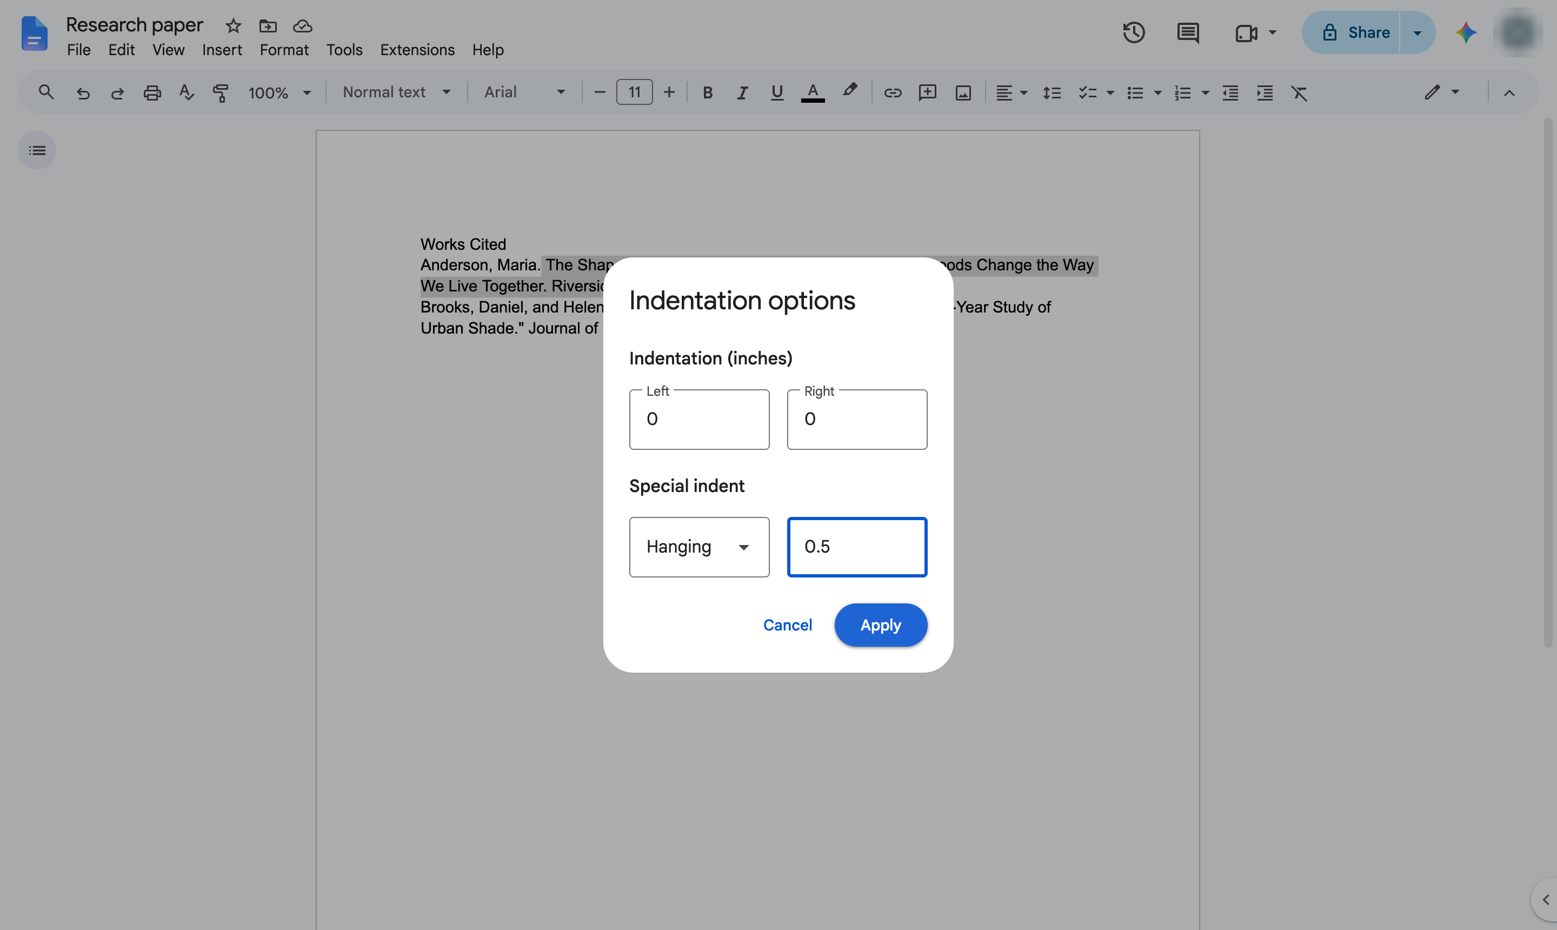The image size is (1557, 930).
Task: Toggle bold formatting
Action: (x=707, y=93)
